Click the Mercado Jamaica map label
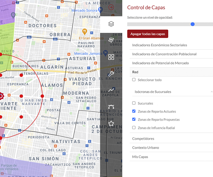The width and height of the screenshot is (213, 177). coord(88,53)
